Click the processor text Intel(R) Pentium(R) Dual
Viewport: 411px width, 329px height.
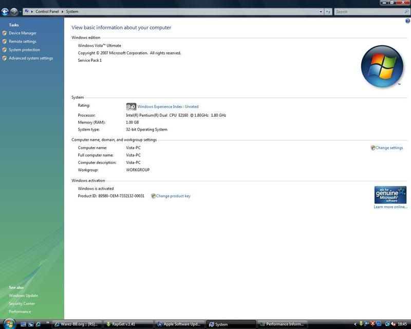click(x=176, y=115)
